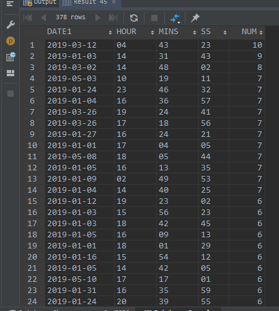Screen dimensions: 279x311
Task: Click HOUR value 23 in row 5
Action: click(135, 90)
